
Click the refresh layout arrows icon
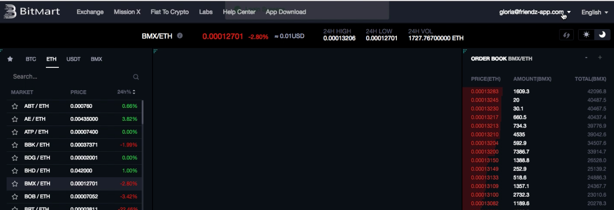[567, 35]
